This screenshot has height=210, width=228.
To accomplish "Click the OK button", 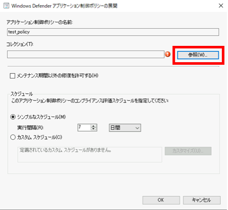I will tap(161, 200).
